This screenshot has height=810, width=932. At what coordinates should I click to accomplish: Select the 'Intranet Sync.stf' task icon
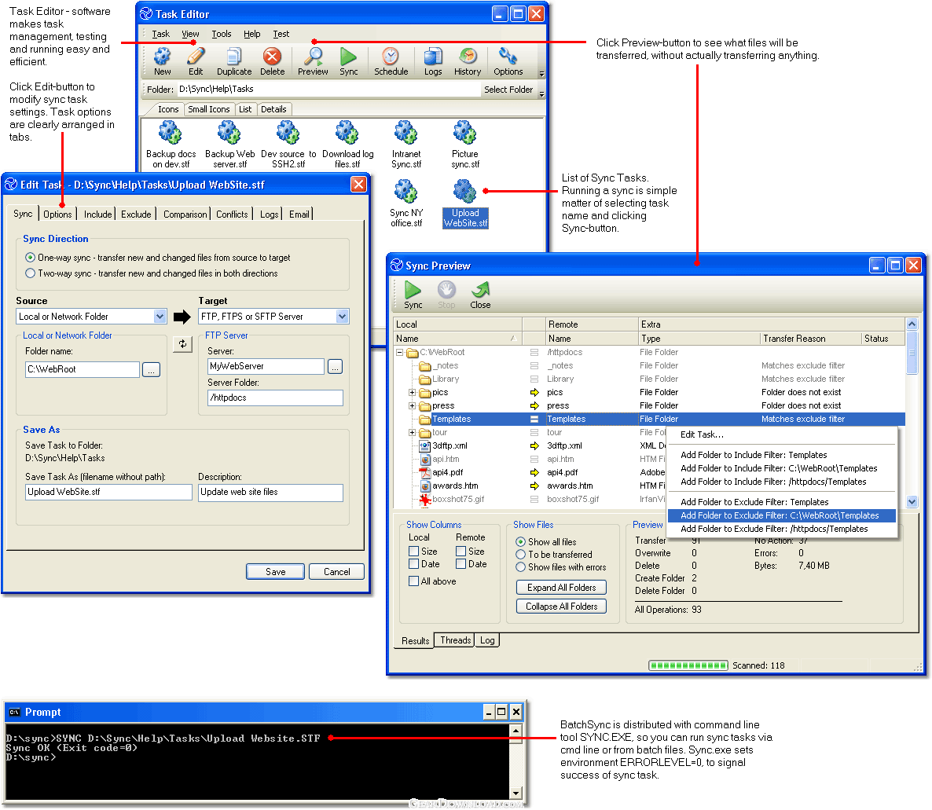click(x=406, y=144)
